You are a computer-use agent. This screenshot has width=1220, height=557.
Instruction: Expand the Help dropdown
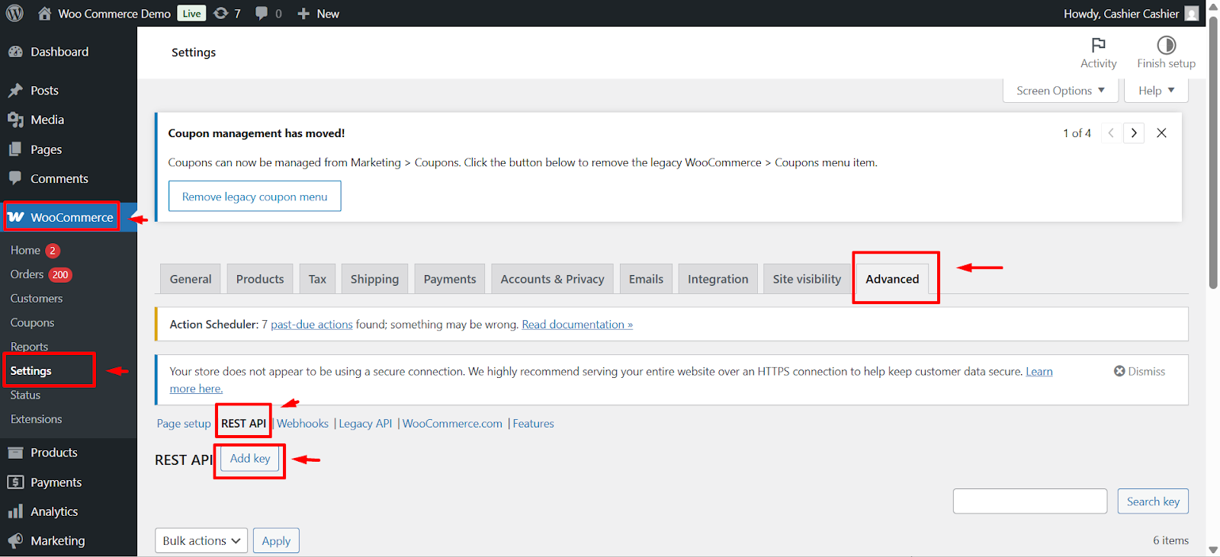point(1156,90)
